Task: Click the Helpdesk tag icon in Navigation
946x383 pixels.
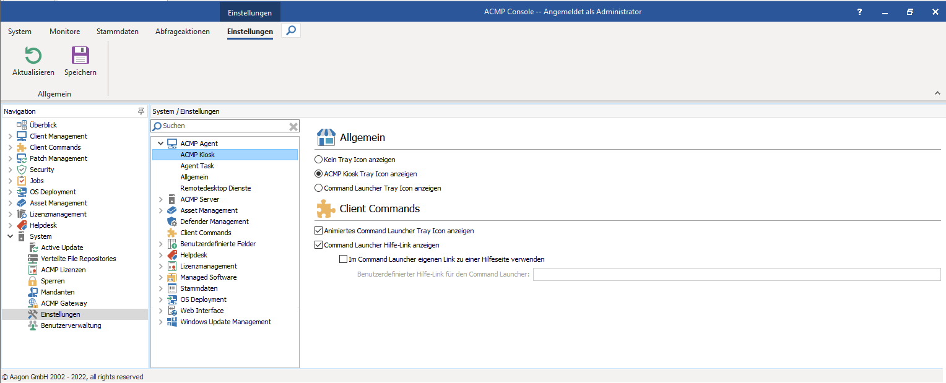Action: (22, 225)
